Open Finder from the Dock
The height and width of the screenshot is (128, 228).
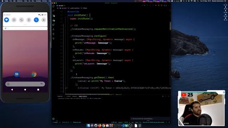point(88,126)
